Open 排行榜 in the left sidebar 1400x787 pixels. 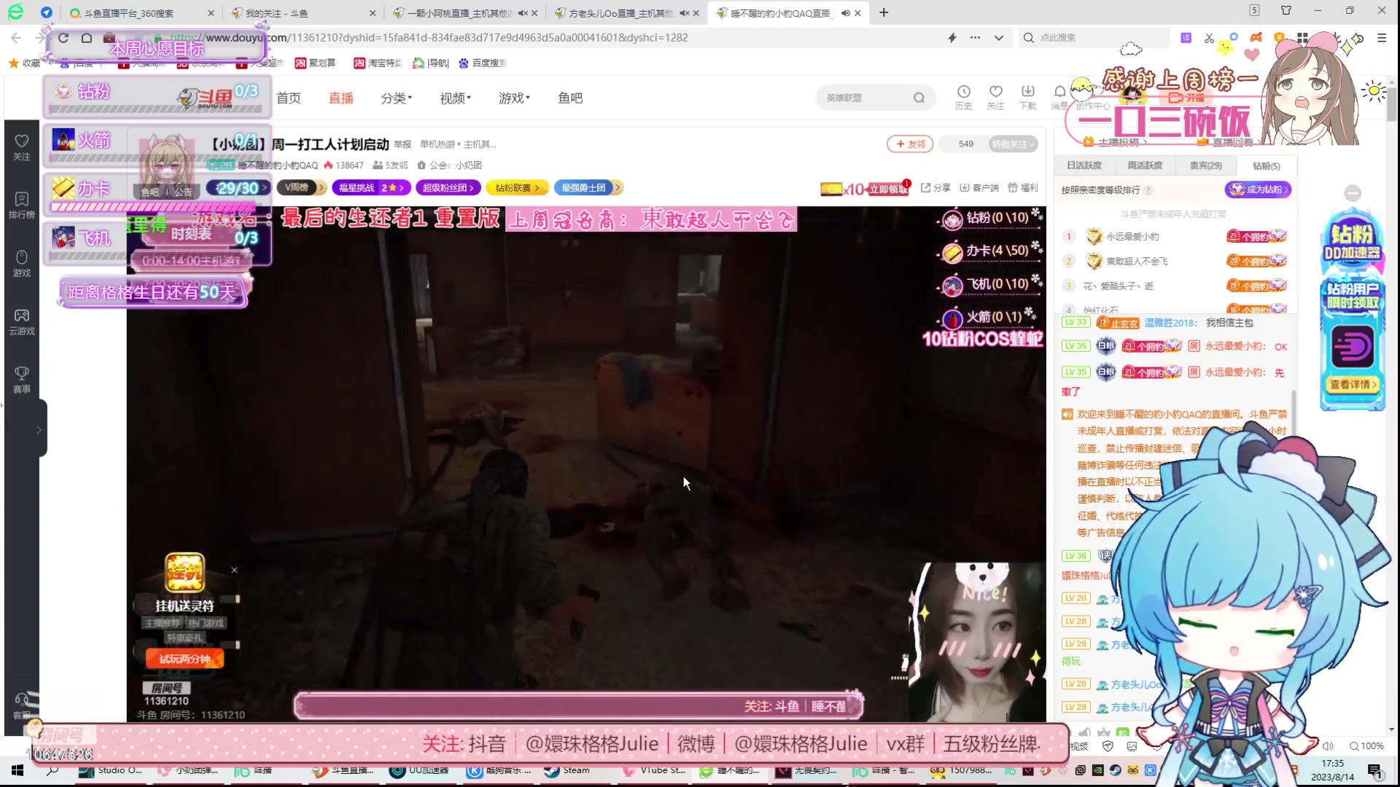coord(22,205)
